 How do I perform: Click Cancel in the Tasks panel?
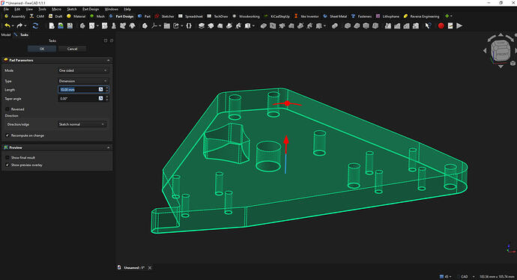(x=72, y=49)
